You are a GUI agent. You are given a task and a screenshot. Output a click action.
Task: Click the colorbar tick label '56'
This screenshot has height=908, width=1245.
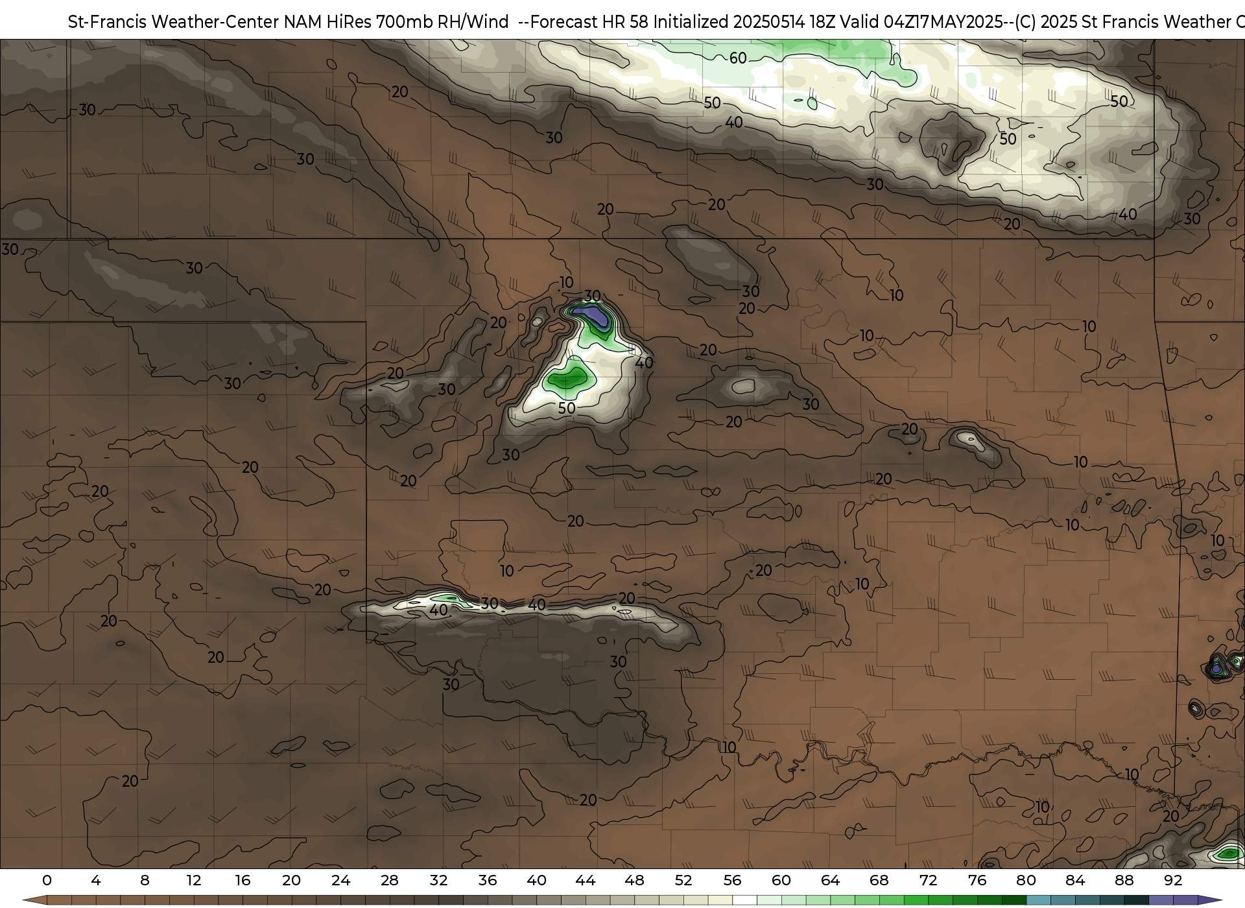tap(732, 880)
